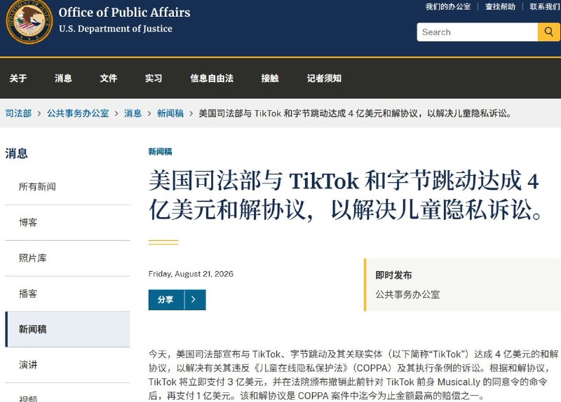Go to 司法部 breadcrumb link
The image size is (561, 402).
coord(18,113)
